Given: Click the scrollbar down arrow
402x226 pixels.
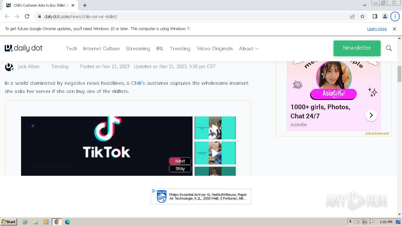Looking at the screenshot, I should [x=399, y=214].
